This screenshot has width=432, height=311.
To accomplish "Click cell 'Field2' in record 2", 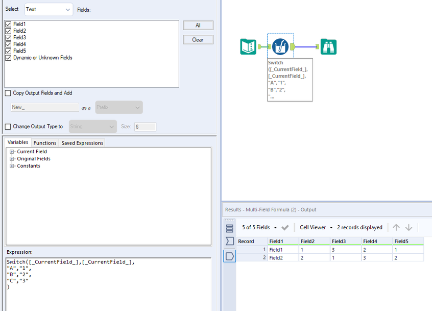I will click(283, 257).
